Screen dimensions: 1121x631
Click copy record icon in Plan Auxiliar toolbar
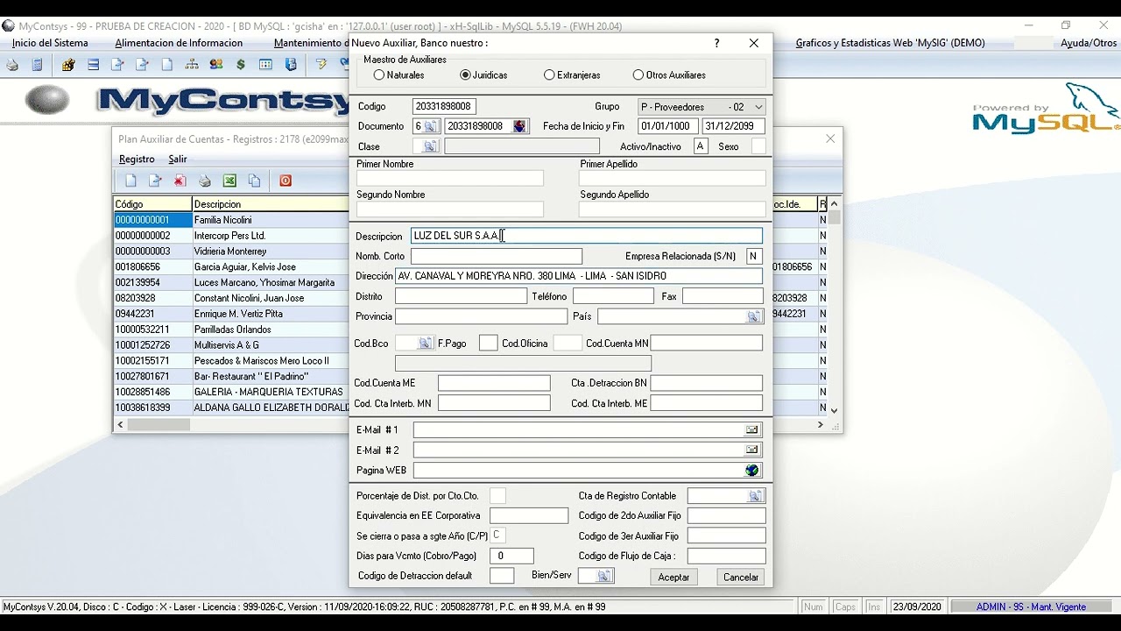point(254,181)
